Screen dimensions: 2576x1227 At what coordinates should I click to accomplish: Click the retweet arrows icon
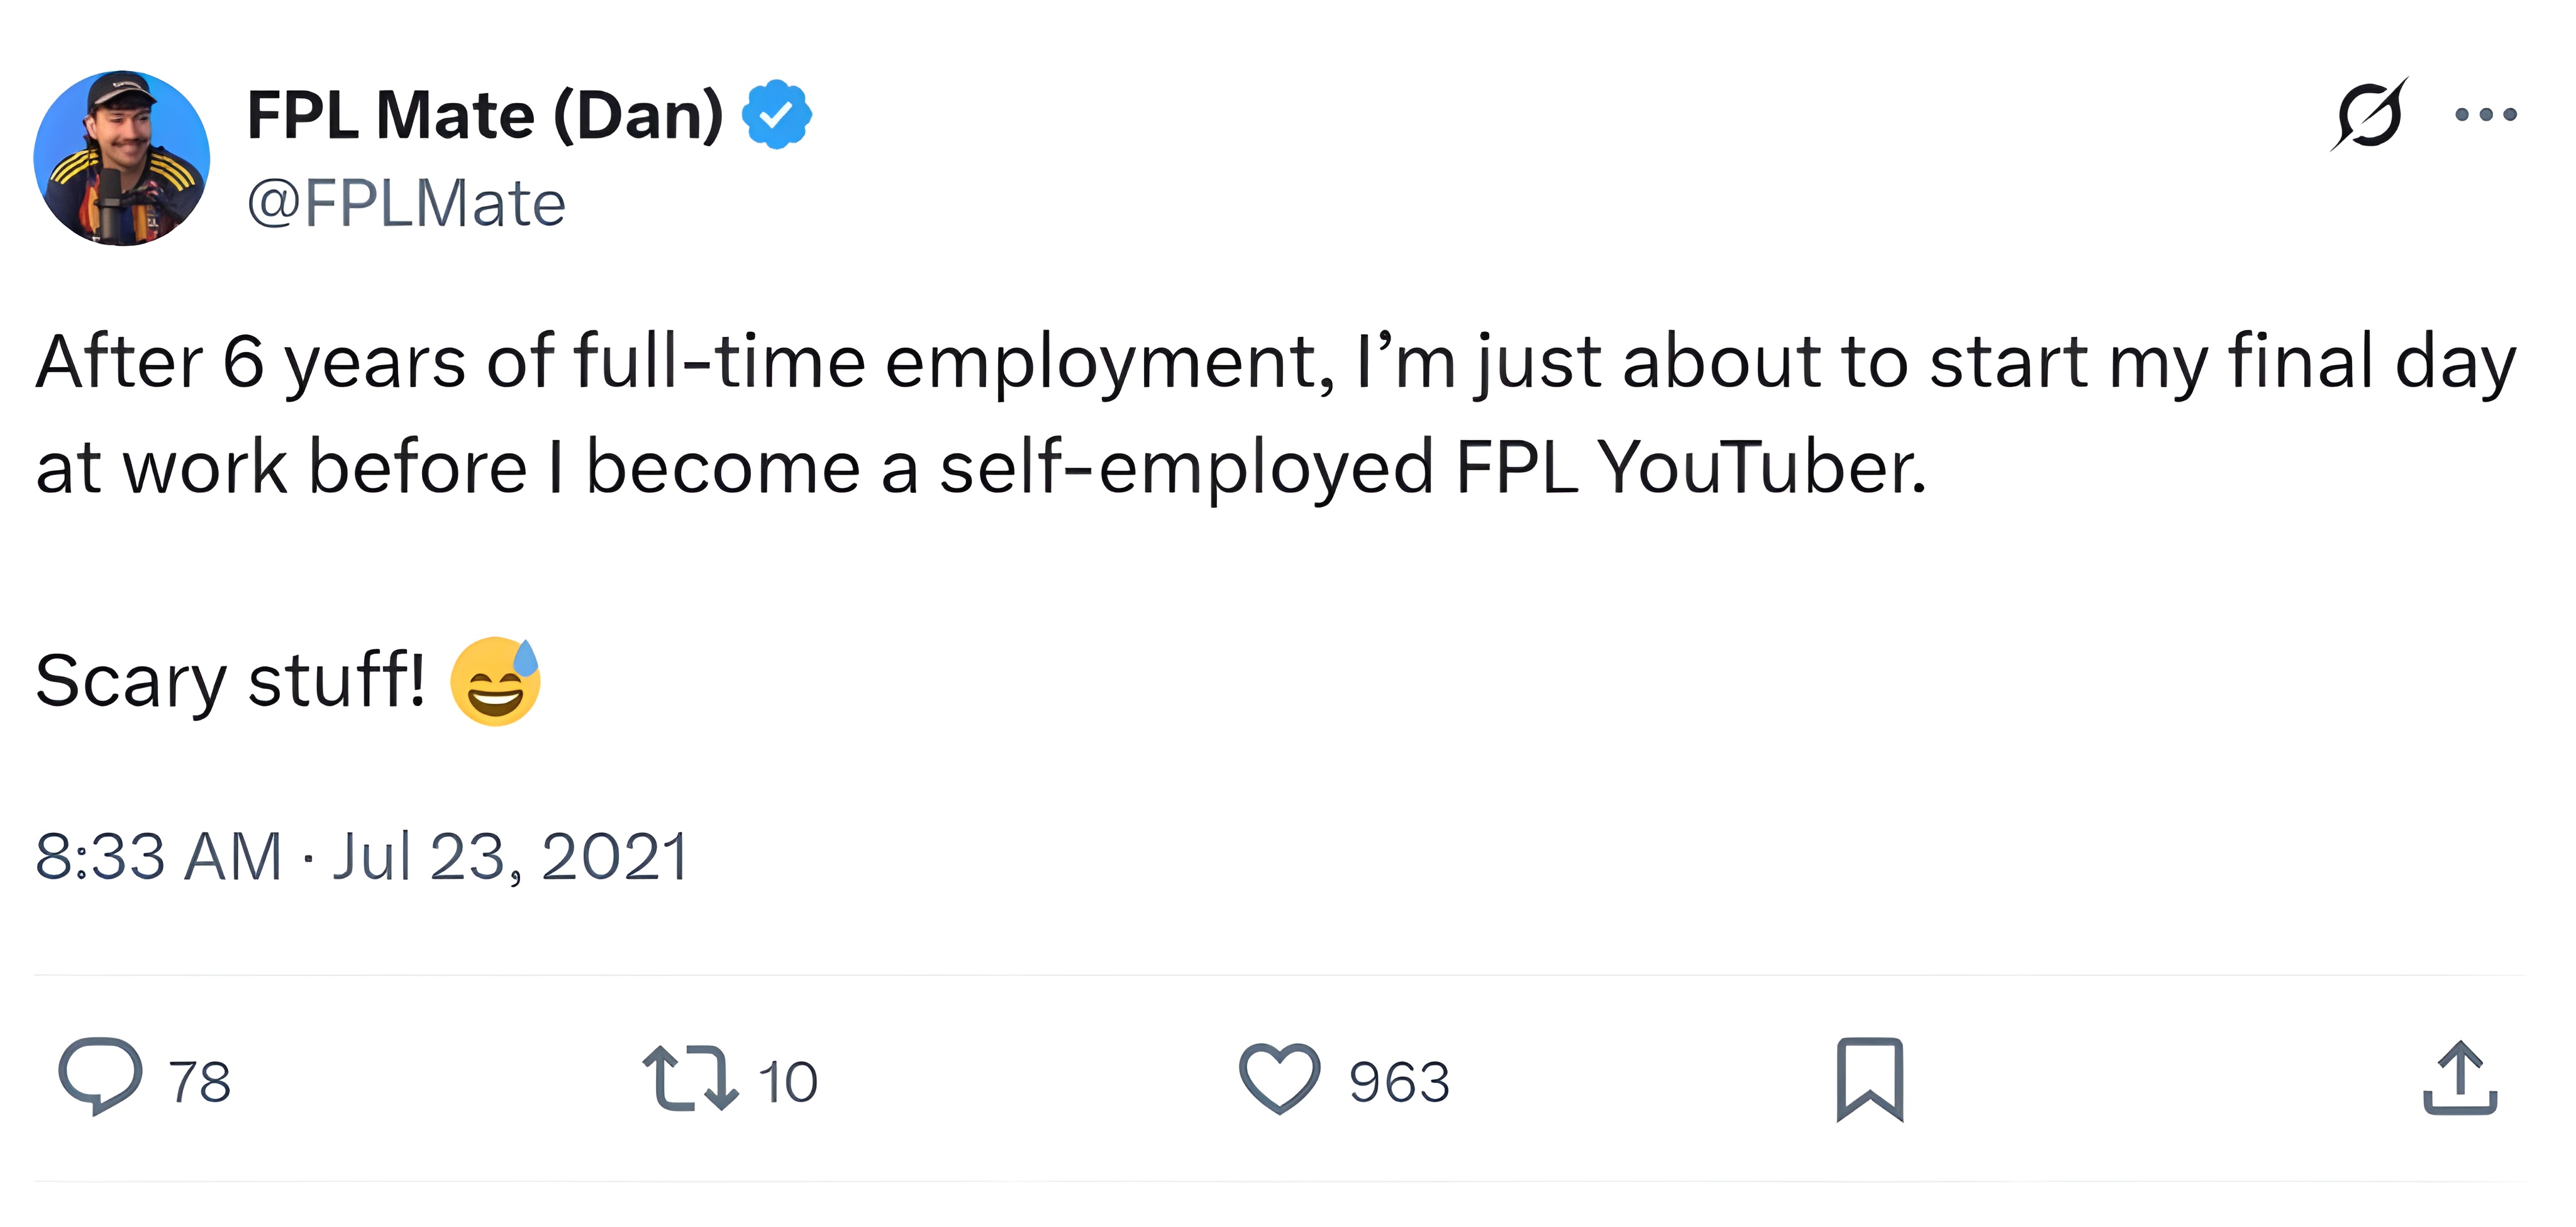(x=690, y=1078)
